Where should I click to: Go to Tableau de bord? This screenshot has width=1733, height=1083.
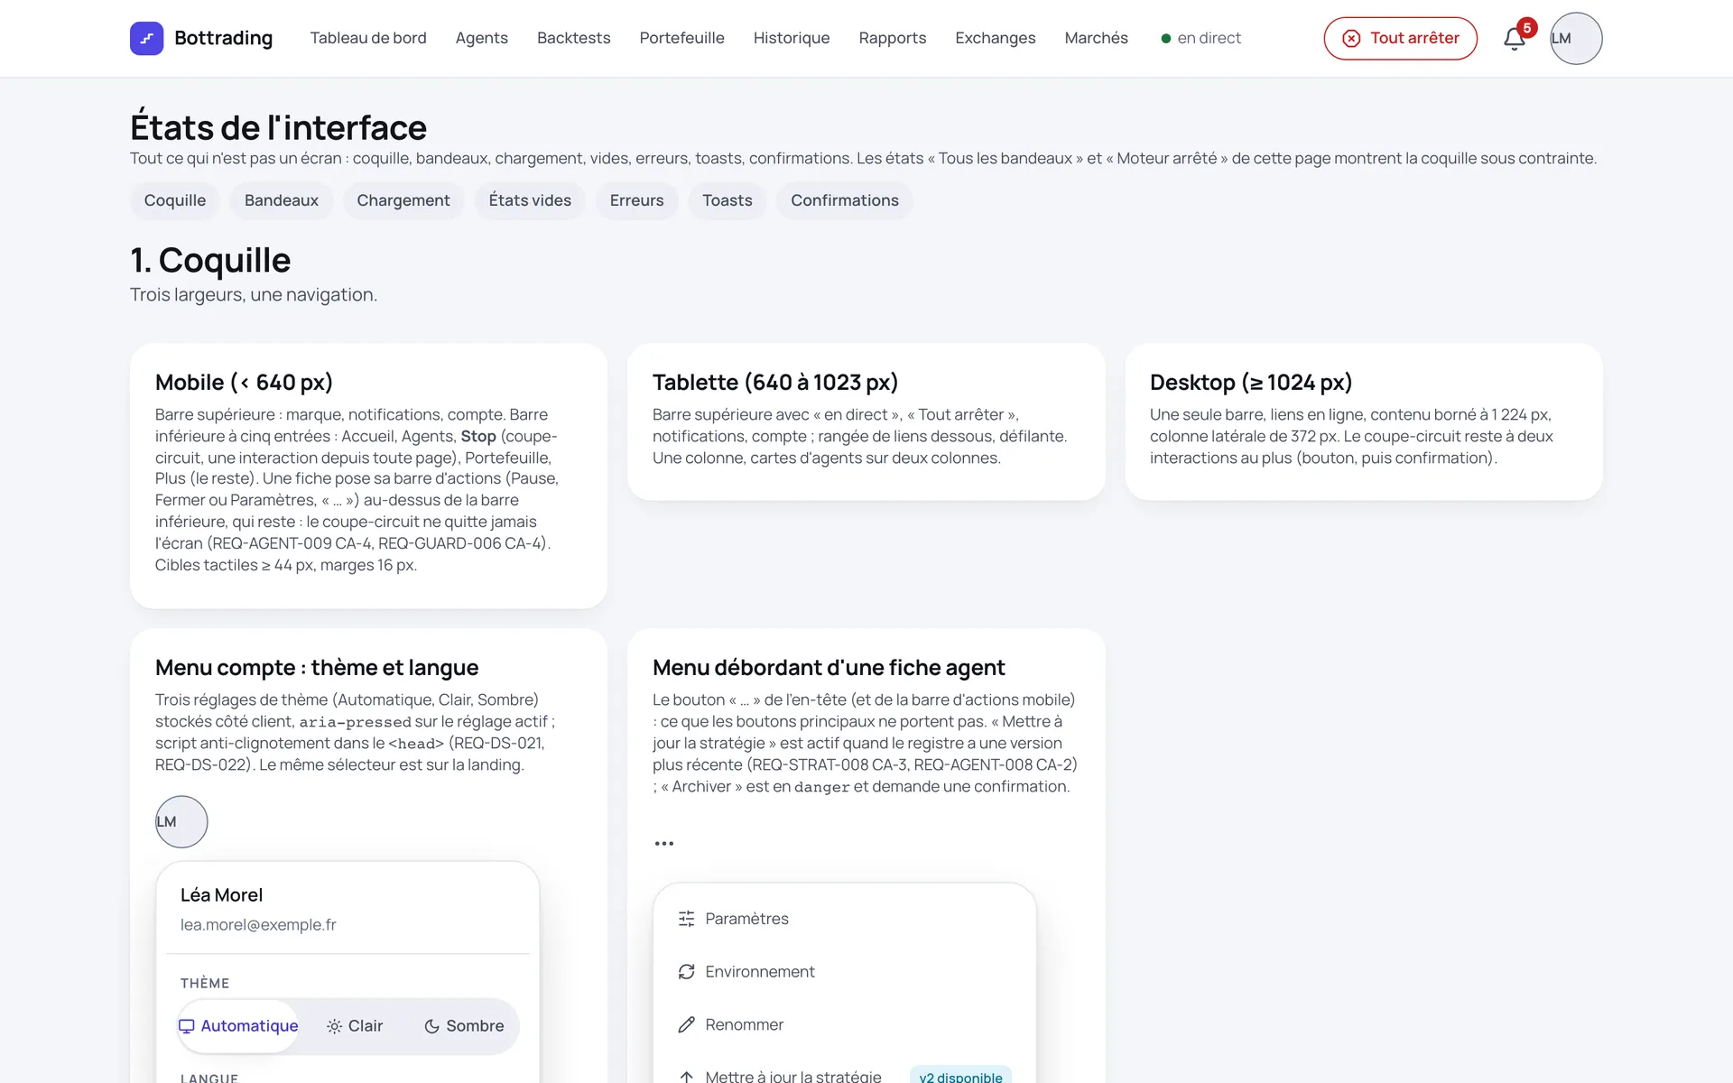368,38
